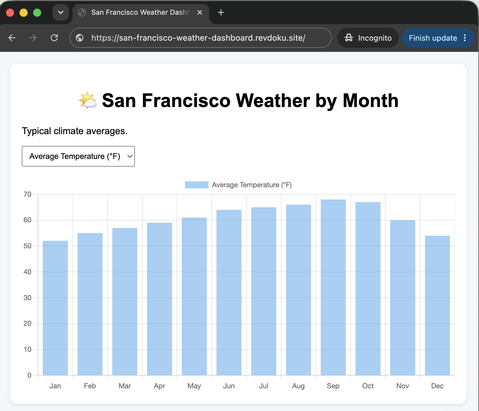Click the February temperature bar
The image size is (479, 411).
click(90, 304)
